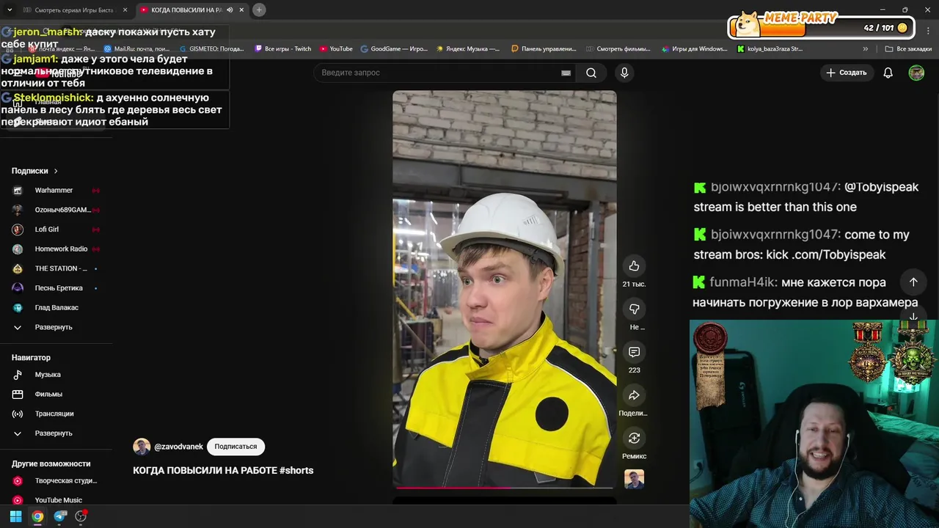Go to the previous short with up arrow
This screenshot has width=939, height=528.
coord(913,282)
